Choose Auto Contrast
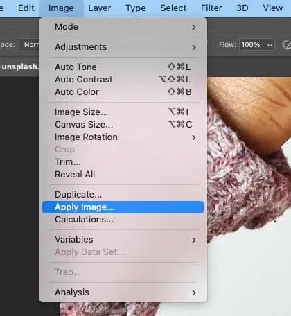Image resolution: width=291 pixels, height=316 pixels. click(x=123, y=80)
